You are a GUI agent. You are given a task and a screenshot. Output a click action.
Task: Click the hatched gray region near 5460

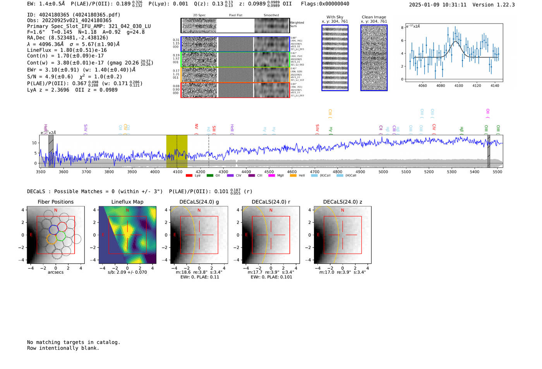489,151
